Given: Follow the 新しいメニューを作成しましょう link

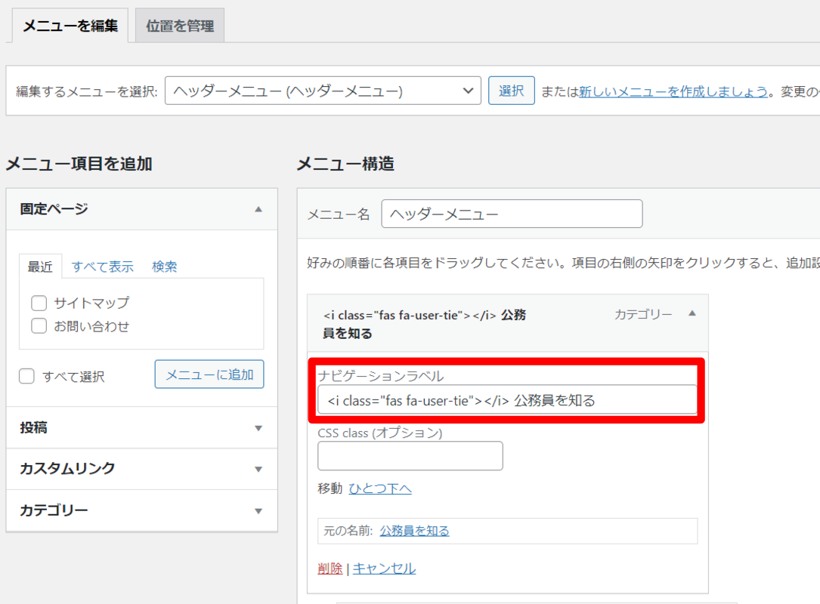Looking at the screenshot, I should point(673,91).
